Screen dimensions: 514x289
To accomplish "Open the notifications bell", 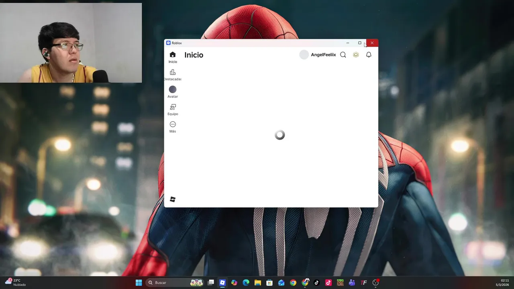I will (369, 55).
